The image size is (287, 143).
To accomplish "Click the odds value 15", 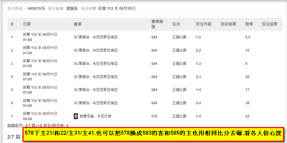I will [247, 50].
